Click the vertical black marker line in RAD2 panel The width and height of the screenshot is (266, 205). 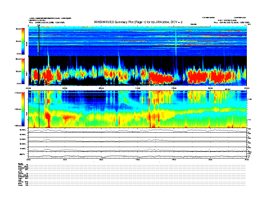(x=39, y=40)
